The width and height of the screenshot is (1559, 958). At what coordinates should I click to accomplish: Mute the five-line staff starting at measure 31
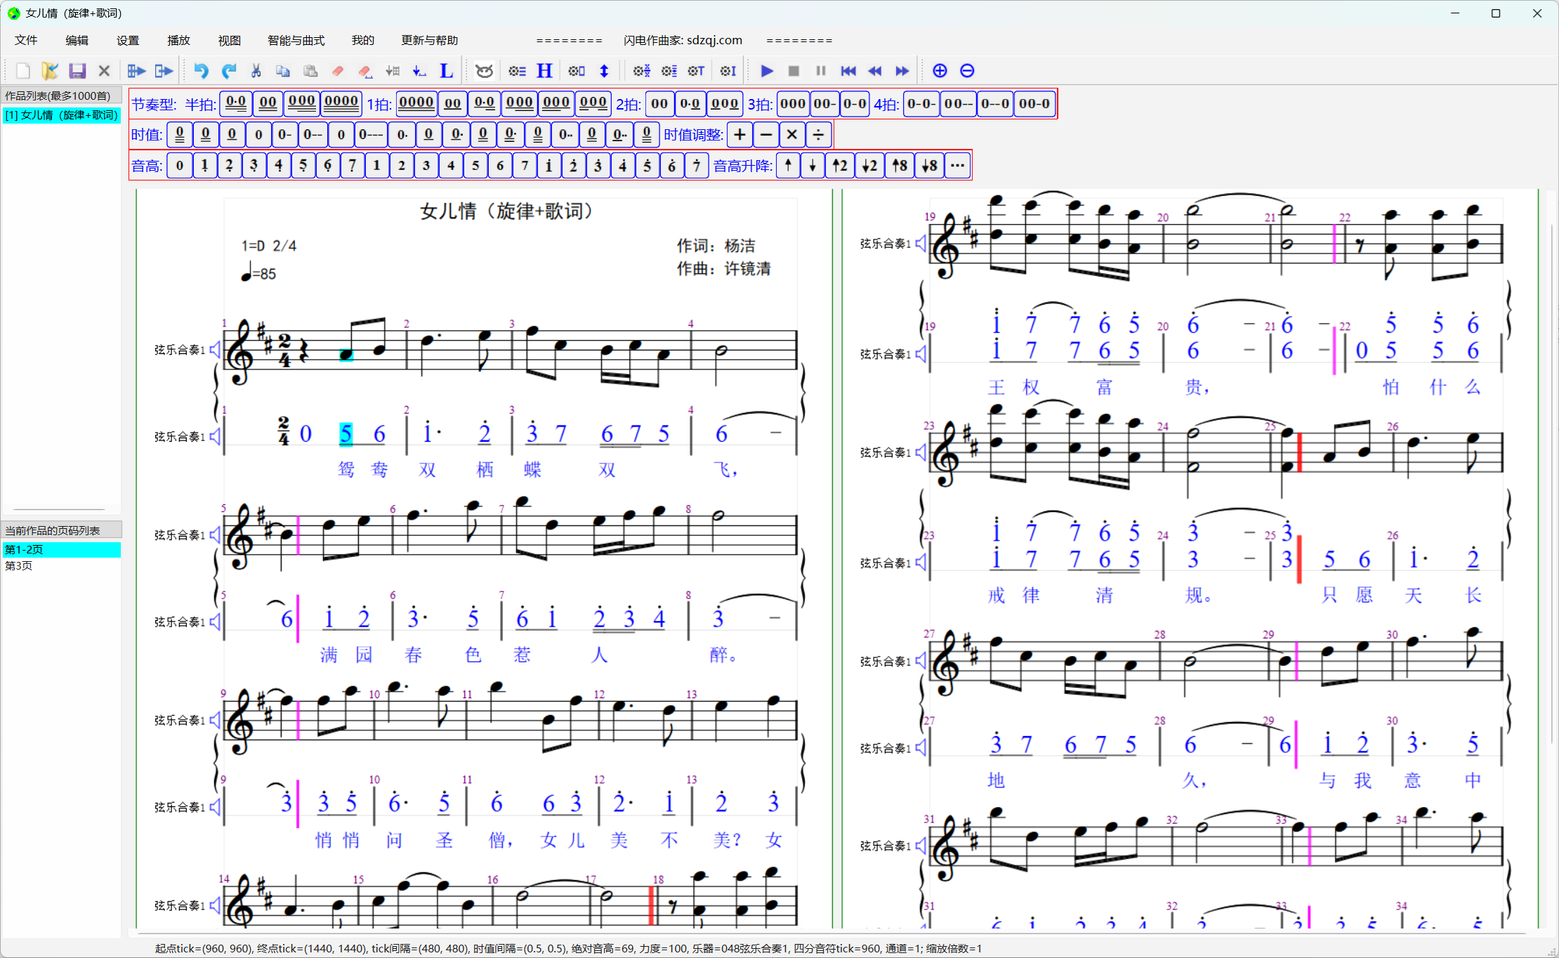click(921, 846)
